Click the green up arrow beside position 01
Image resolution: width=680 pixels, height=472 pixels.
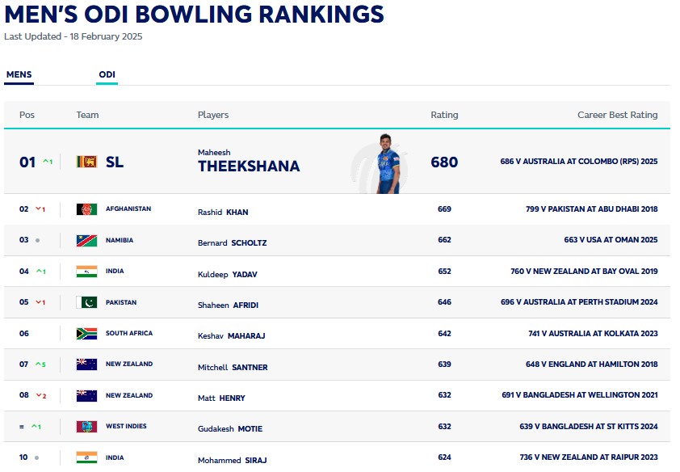coord(47,162)
